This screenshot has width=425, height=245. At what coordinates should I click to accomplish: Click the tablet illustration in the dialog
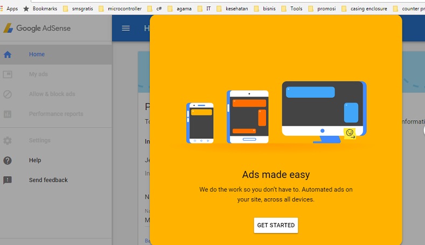[x=248, y=117]
